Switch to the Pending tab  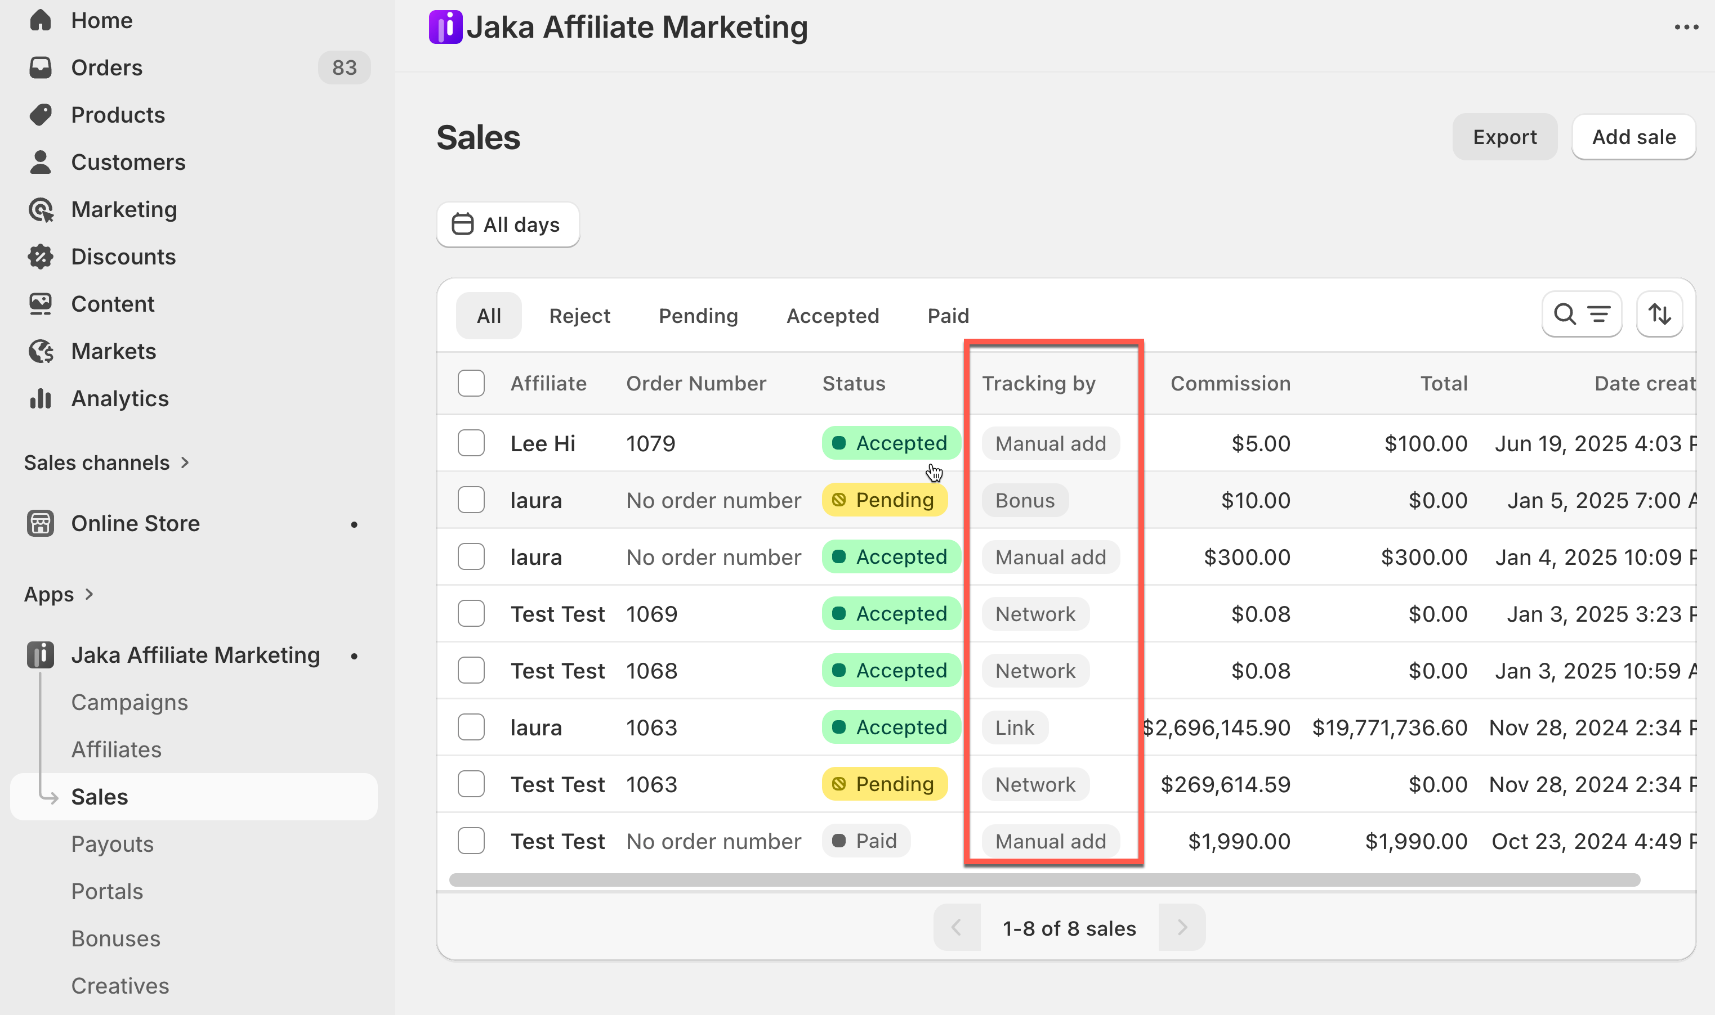[698, 316]
